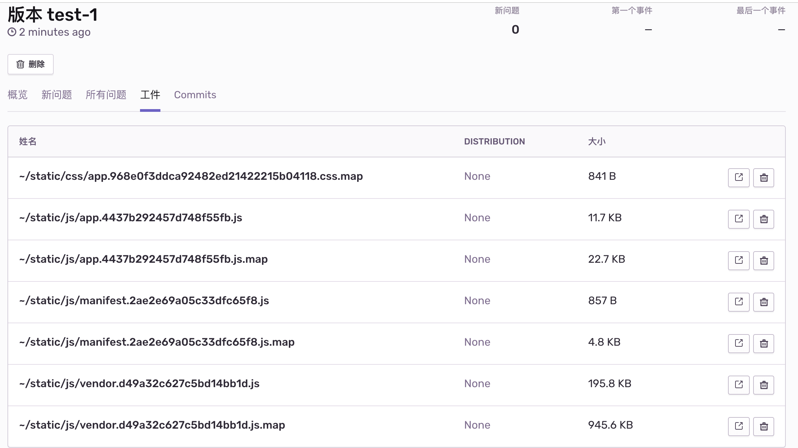Switch to the 概览 tab

point(17,95)
